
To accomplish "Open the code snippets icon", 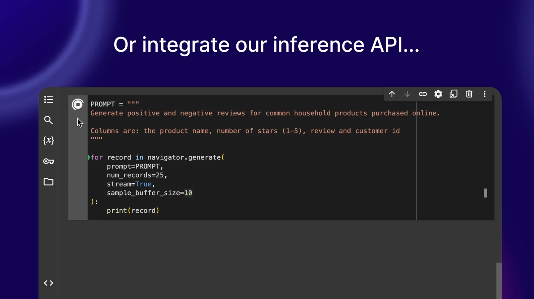I will coord(48,283).
